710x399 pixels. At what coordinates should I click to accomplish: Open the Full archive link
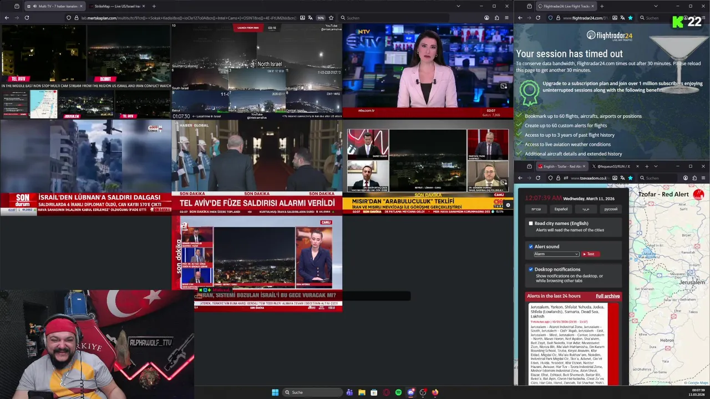608,296
